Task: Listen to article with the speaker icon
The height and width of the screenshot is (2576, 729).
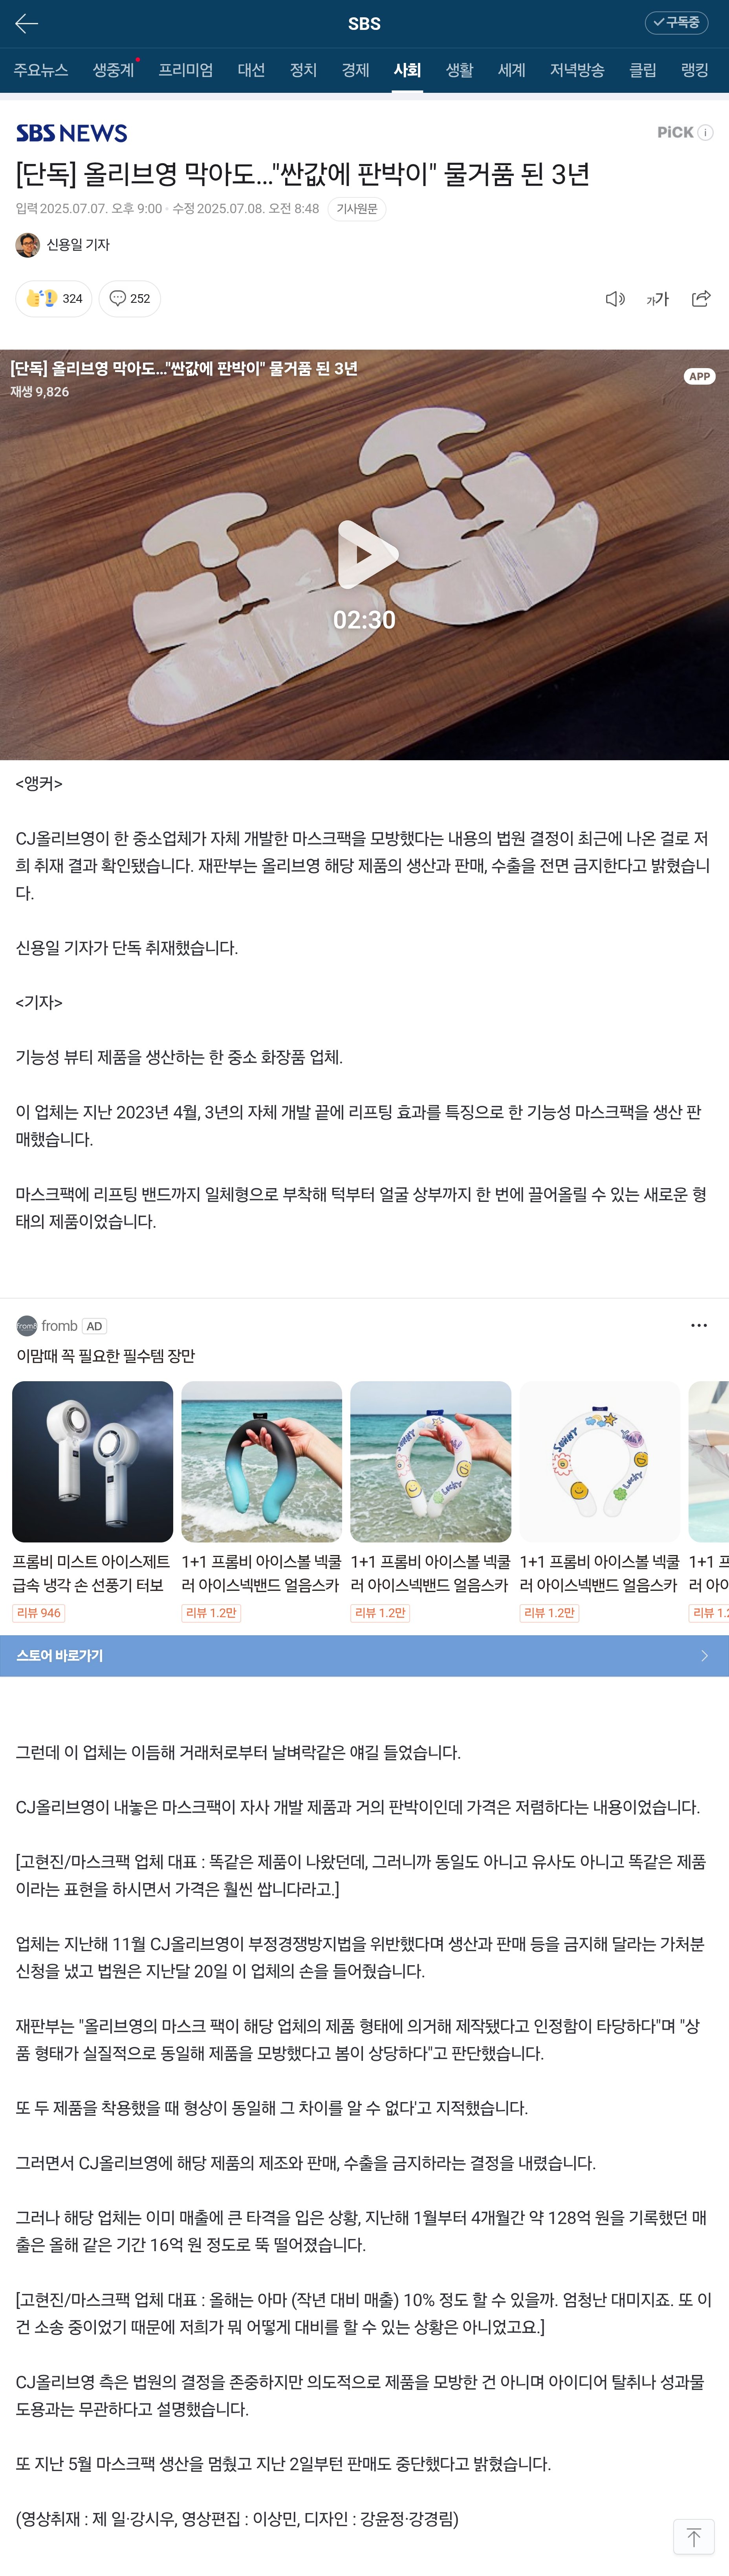Action: coord(615,299)
